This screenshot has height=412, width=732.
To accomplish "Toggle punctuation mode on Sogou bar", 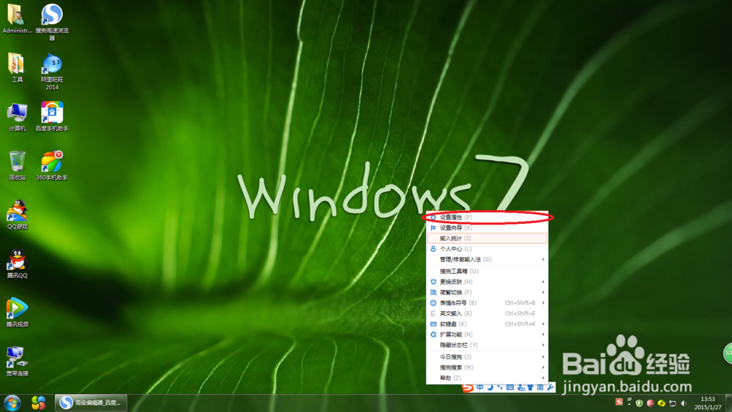I will coord(500,387).
